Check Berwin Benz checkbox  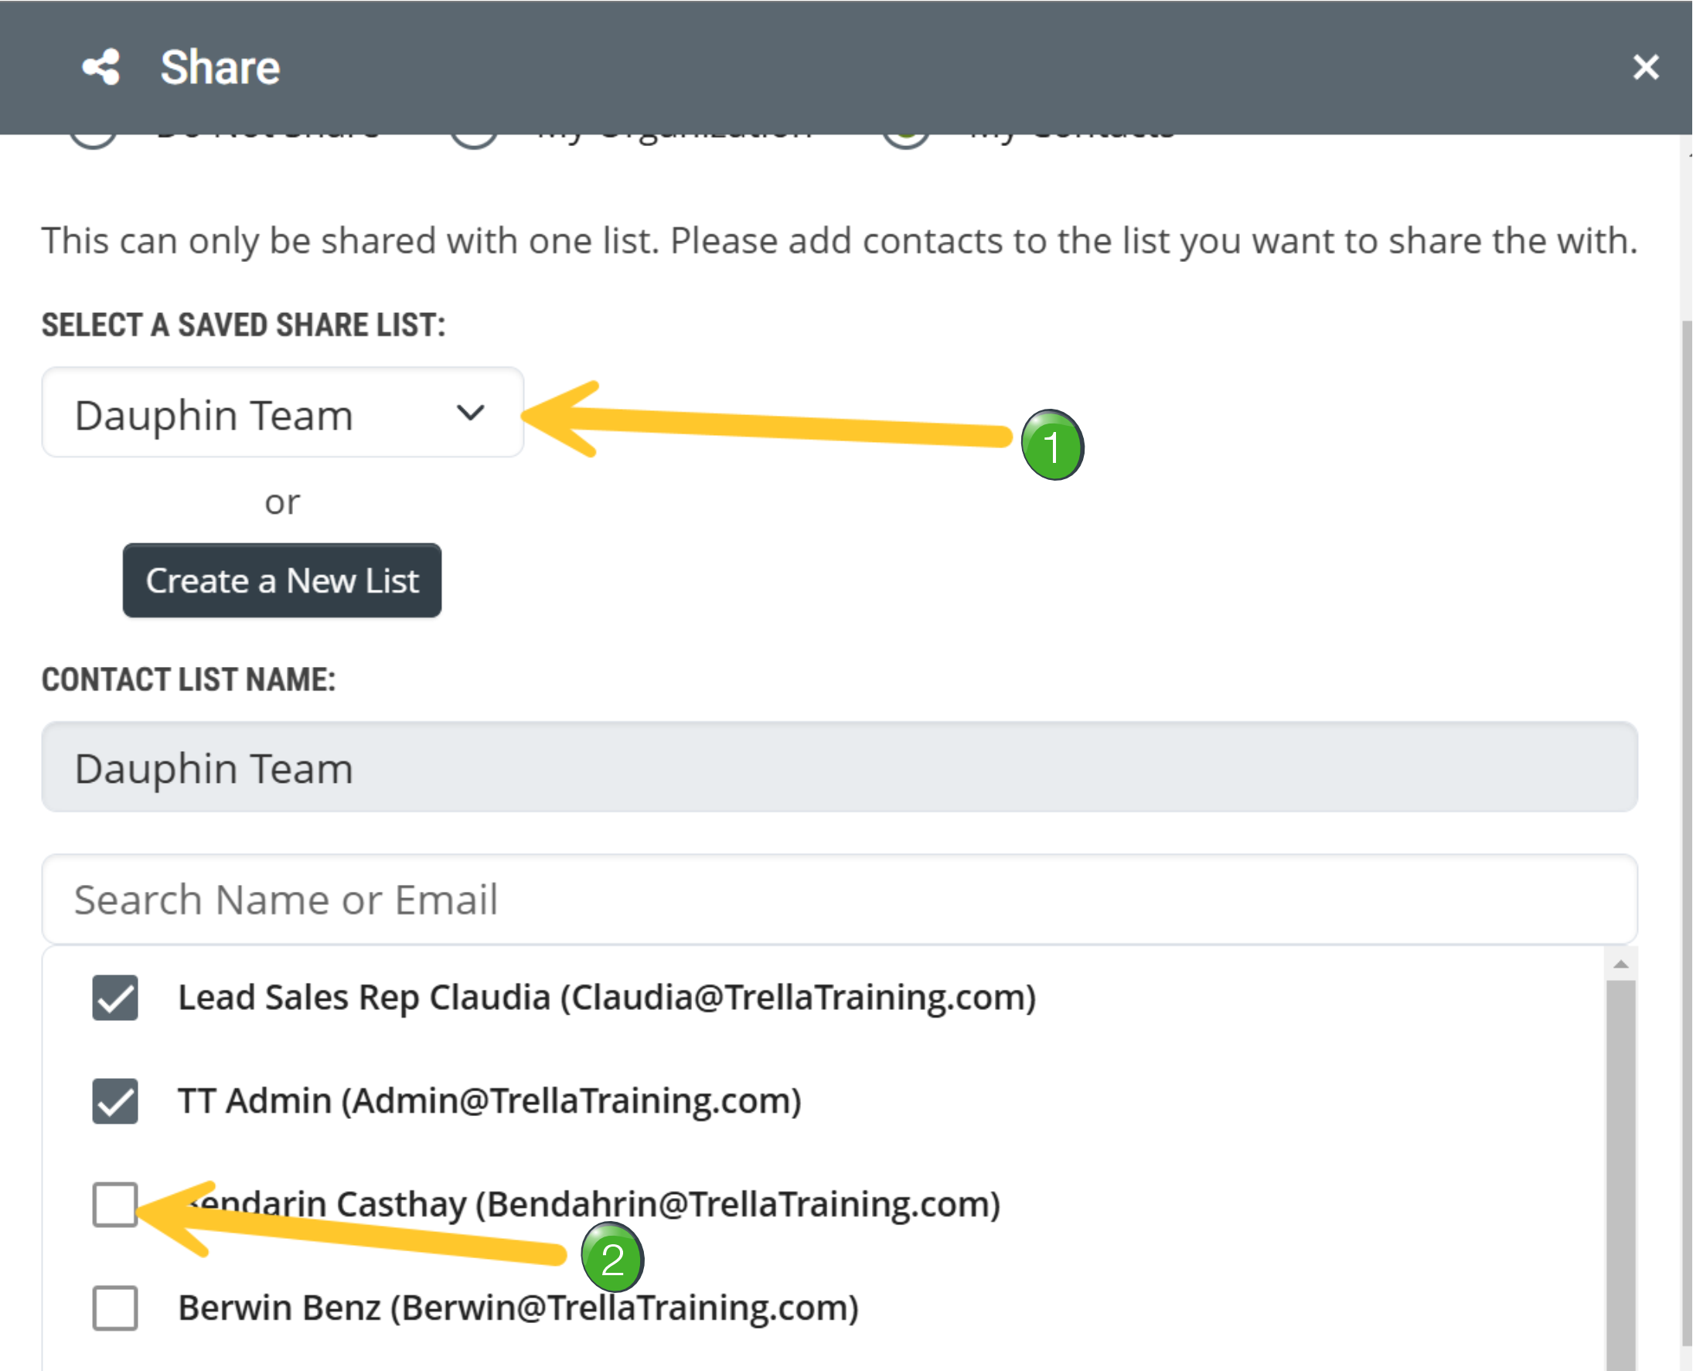tap(115, 1308)
